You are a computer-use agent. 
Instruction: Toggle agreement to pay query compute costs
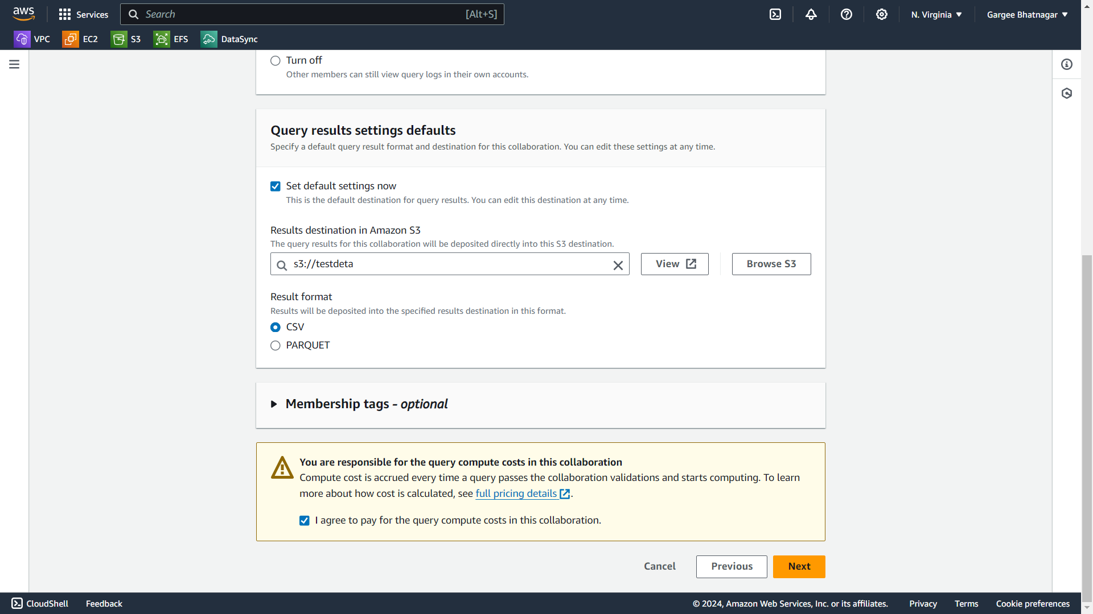click(305, 521)
